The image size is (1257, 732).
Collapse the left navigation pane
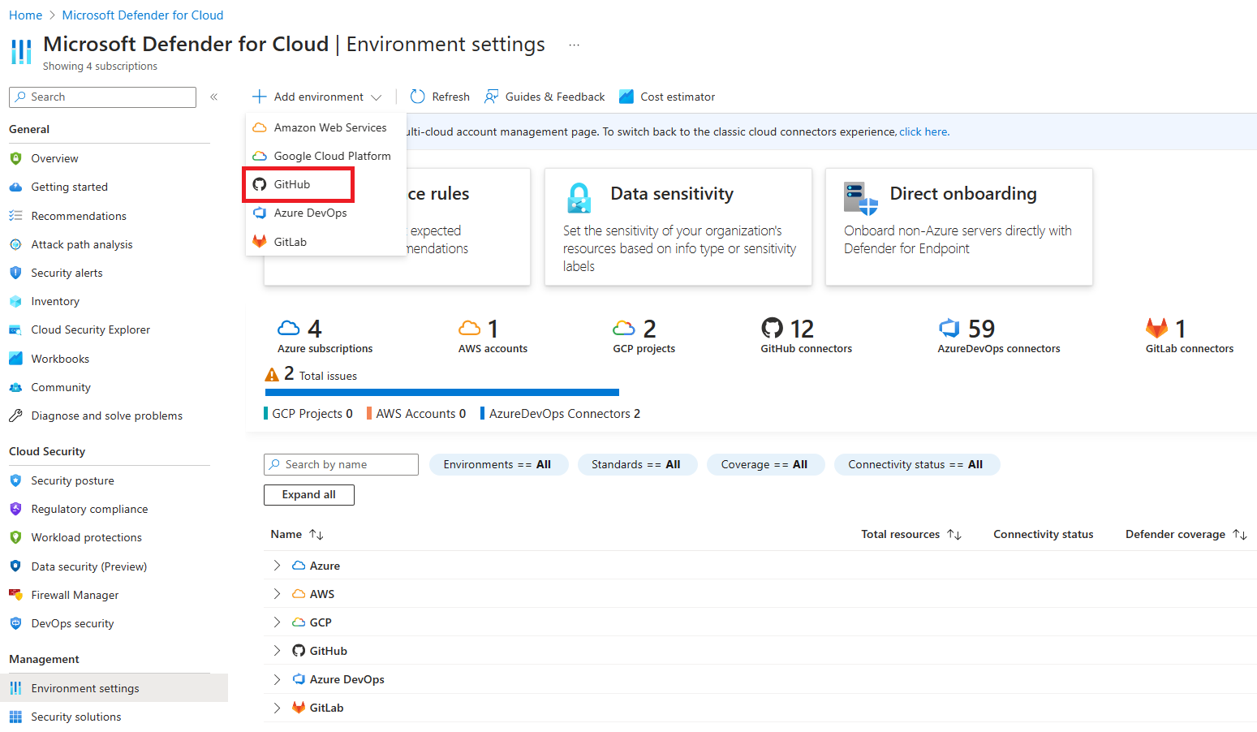pos(214,97)
